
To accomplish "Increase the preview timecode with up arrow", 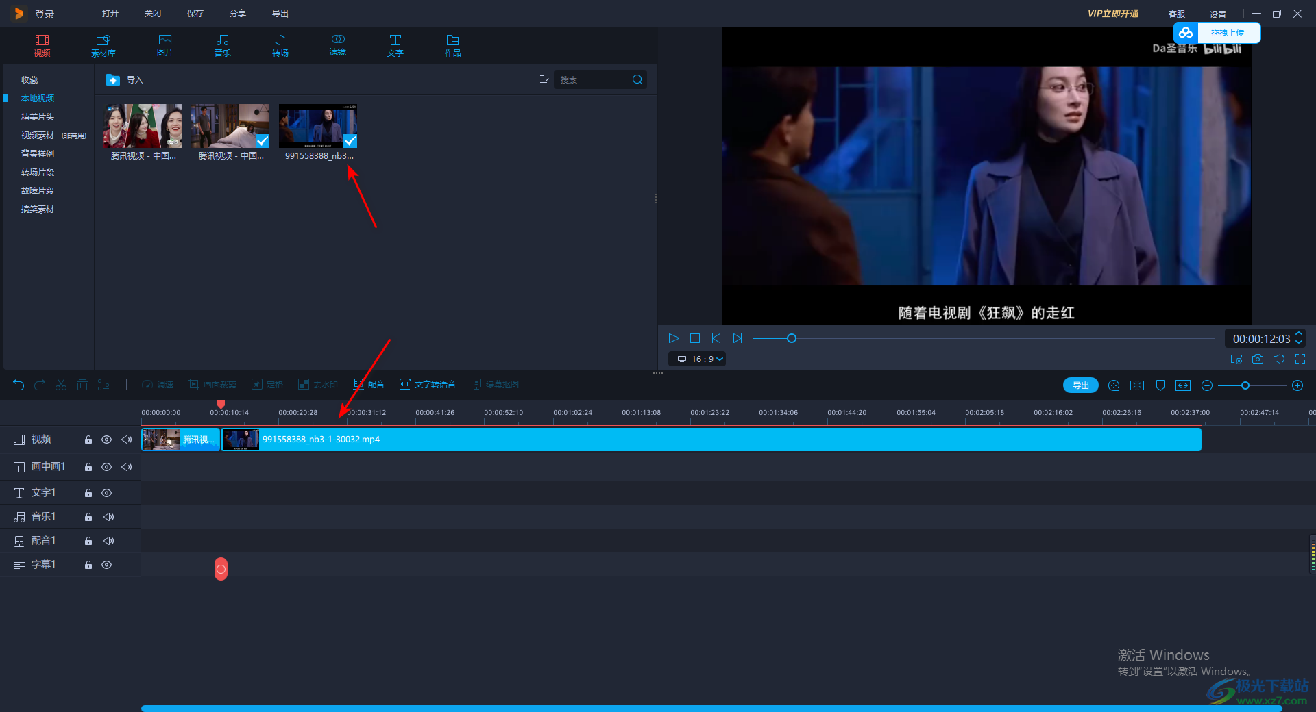I will (x=1299, y=334).
